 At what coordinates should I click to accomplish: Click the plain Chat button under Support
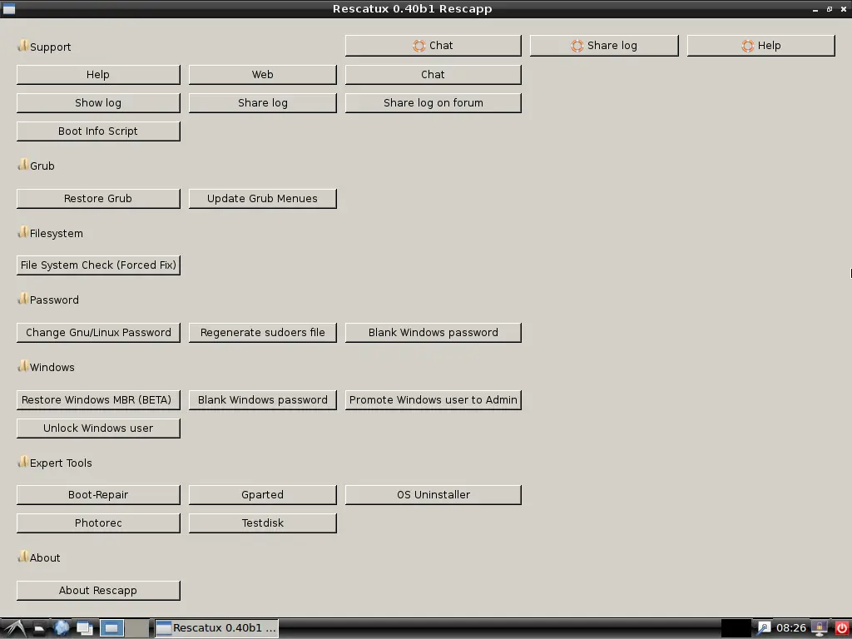click(433, 74)
